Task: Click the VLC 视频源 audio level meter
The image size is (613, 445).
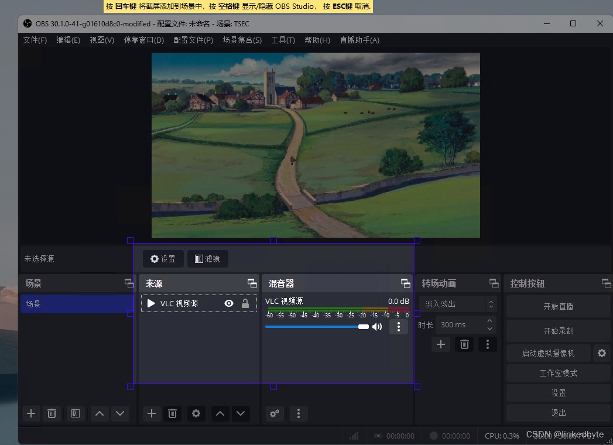Action: pyautogui.click(x=337, y=310)
